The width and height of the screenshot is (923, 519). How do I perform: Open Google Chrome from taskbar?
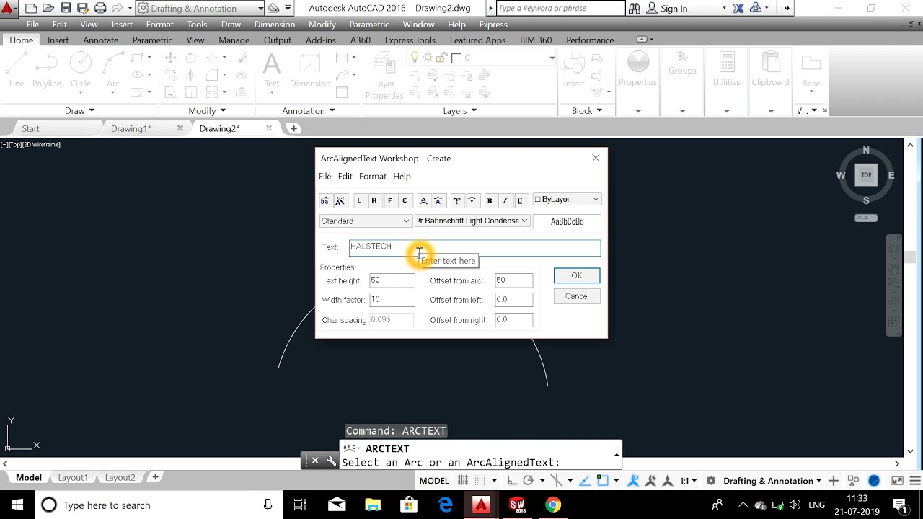tap(553, 505)
